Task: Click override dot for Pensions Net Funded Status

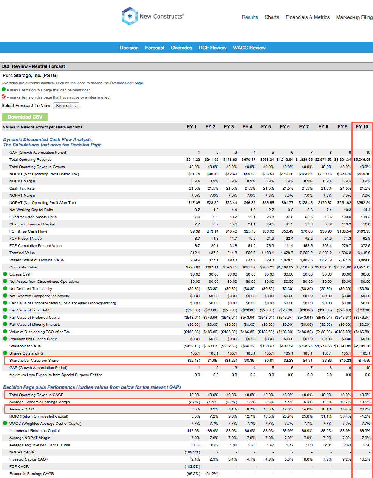Action: [5, 339]
